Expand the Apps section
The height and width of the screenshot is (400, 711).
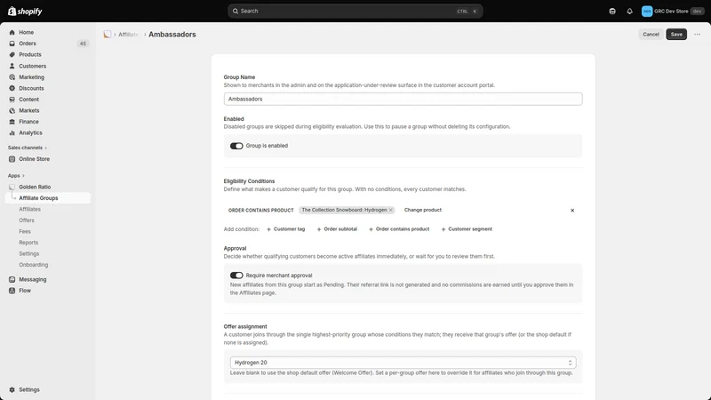(x=16, y=175)
